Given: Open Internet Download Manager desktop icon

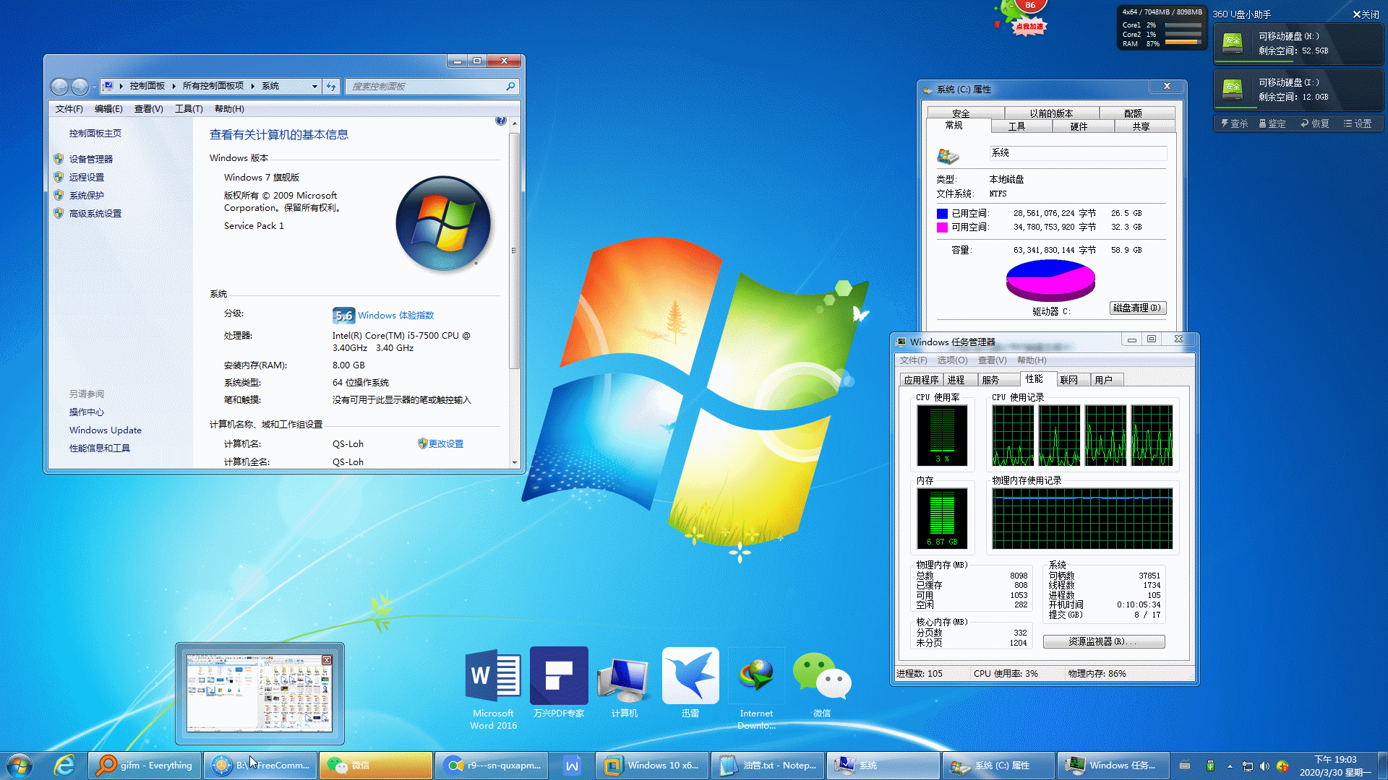Looking at the screenshot, I should 756,677.
